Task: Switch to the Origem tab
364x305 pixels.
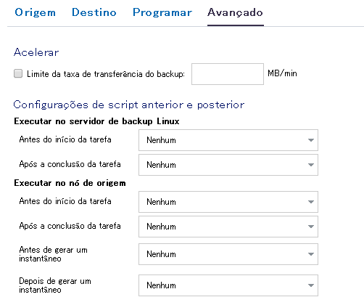Action: point(36,12)
